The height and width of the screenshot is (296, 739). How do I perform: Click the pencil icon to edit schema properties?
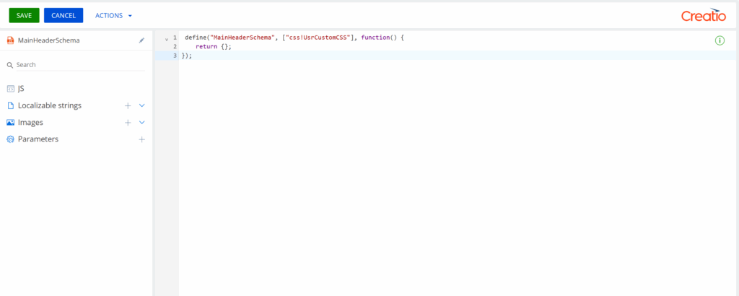[x=142, y=40]
